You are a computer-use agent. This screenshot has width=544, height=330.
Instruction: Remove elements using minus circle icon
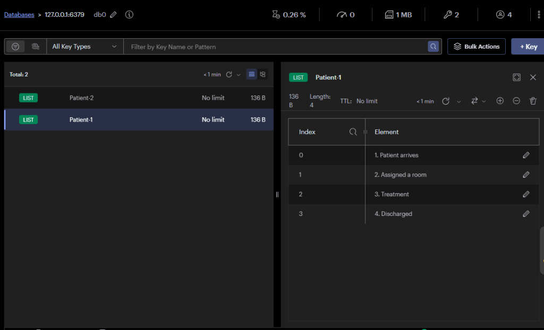coord(516,101)
